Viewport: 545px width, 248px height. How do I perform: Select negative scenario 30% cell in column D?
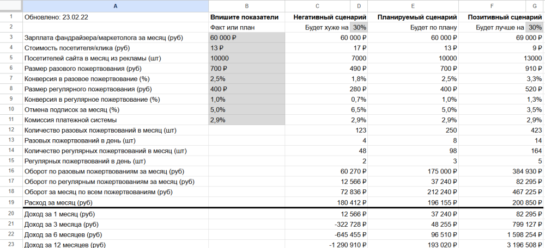click(359, 27)
